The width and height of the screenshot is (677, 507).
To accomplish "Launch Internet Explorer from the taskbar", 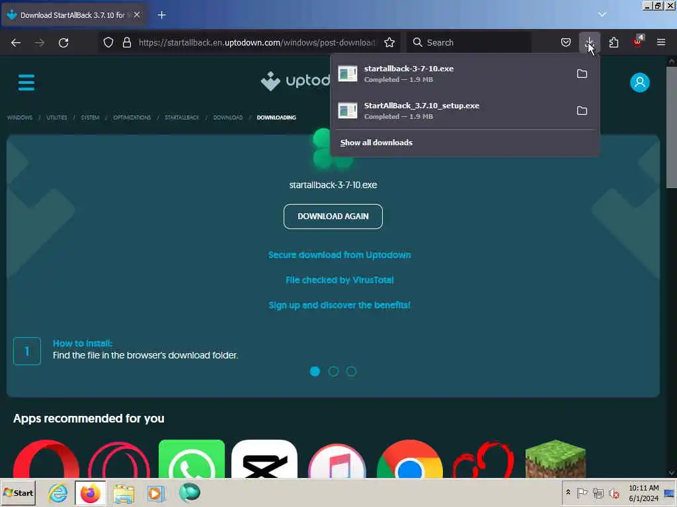I will (58, 492).
